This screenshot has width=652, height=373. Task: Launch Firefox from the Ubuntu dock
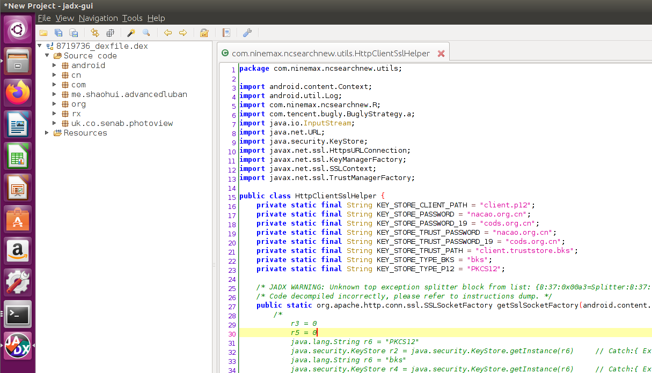coord(18,92)
